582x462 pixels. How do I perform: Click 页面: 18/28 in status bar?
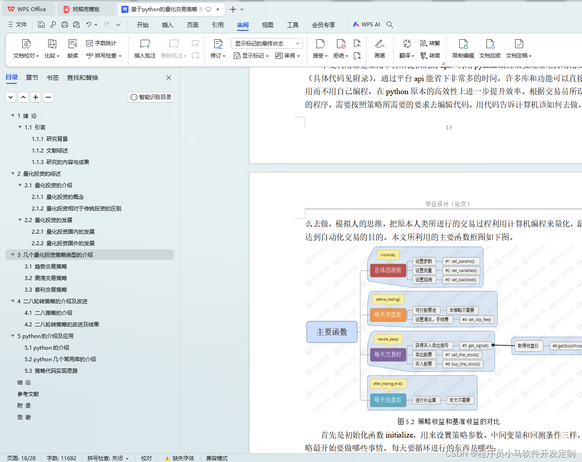coord(21,458)
